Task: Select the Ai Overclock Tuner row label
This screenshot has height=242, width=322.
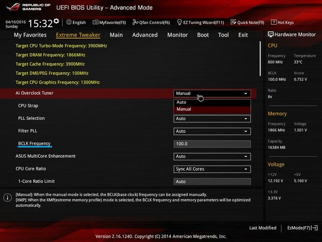Action: [34, 93]
